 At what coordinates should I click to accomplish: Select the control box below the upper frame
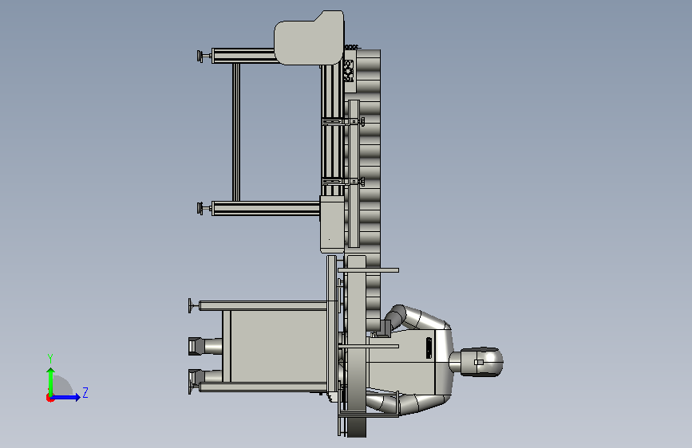[332, 225]
